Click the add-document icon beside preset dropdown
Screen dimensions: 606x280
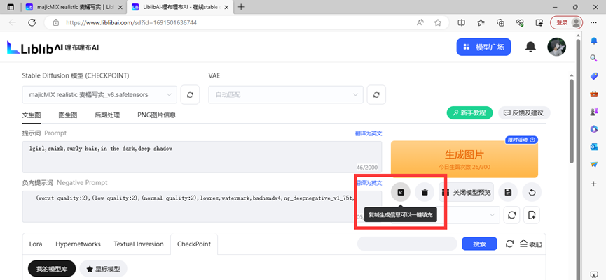click(532, 215)
